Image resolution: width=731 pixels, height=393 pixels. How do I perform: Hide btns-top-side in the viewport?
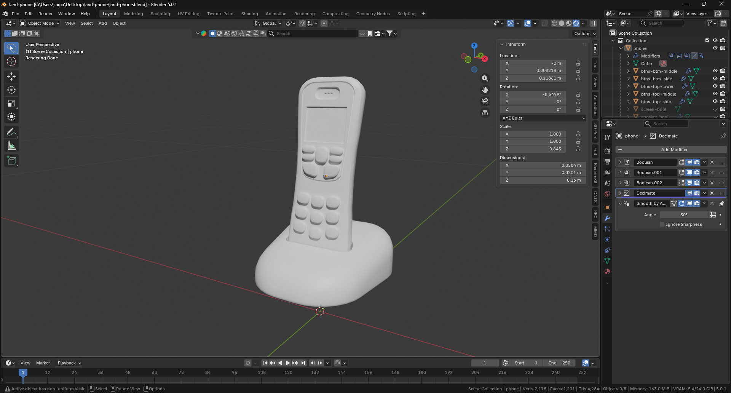point(715,101)
